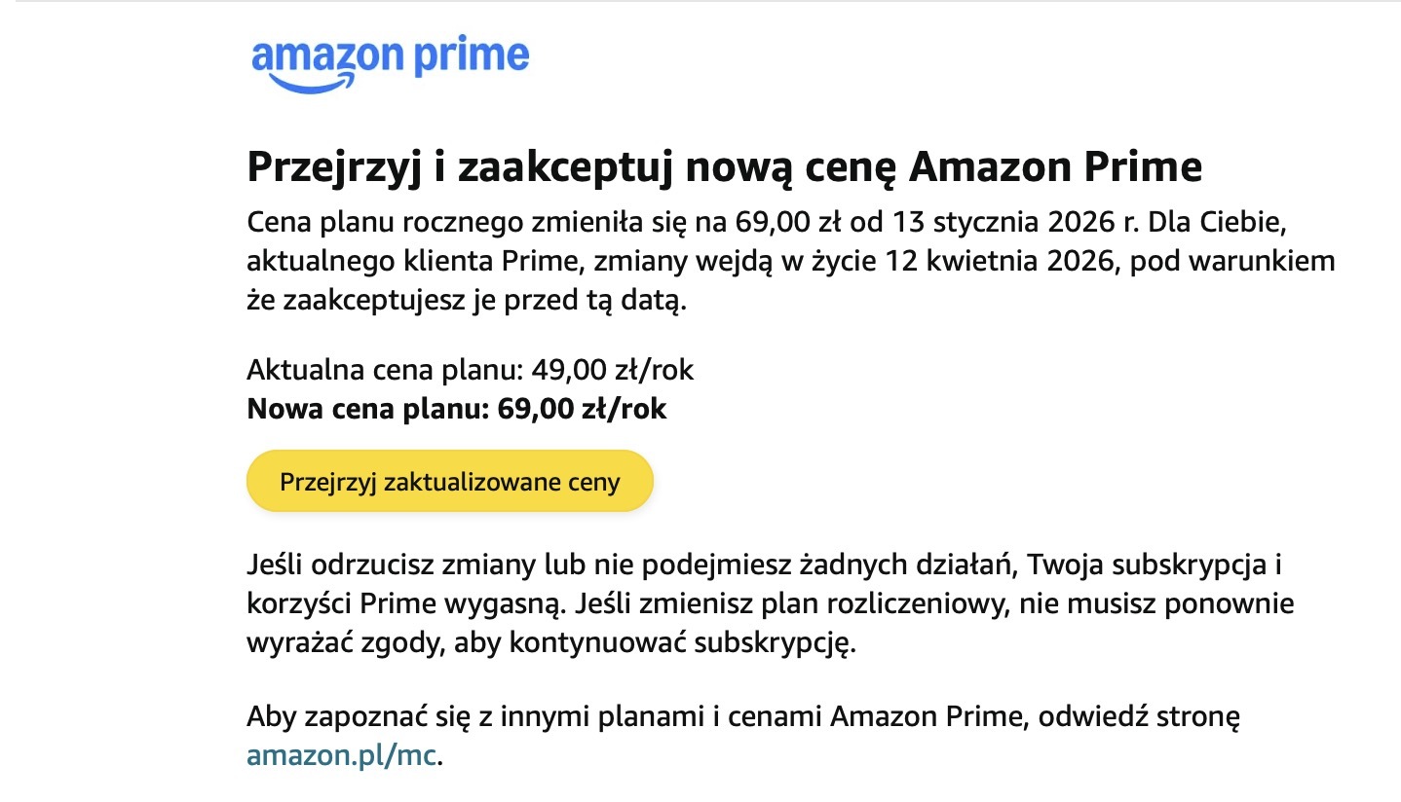Viewport: 1401px width, 802px height.
Task: Open the amazon.pl/mc link
Action: point(343,755)
